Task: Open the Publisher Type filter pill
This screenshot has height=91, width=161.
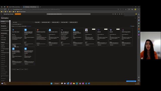Action: (x=55, y=22)
